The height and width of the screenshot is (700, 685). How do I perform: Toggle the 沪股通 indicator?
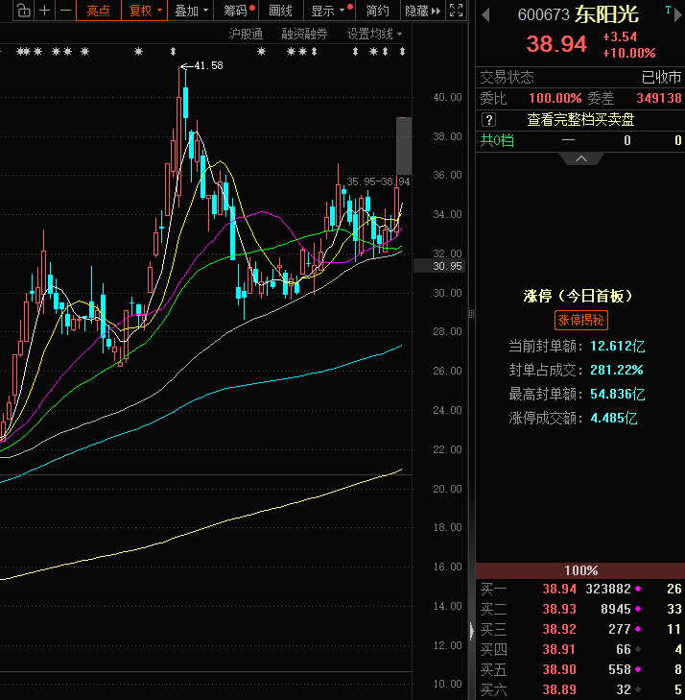point(246,34)
